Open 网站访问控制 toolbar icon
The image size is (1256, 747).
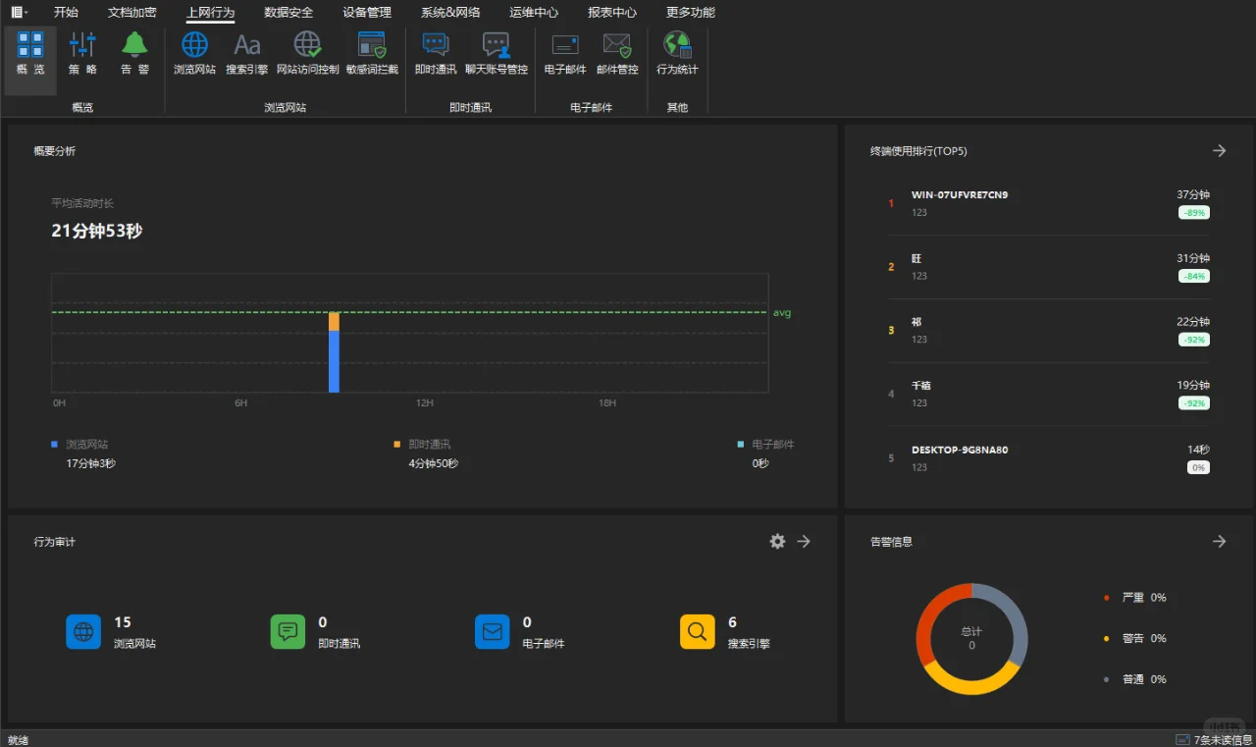(x=307, y=45)
